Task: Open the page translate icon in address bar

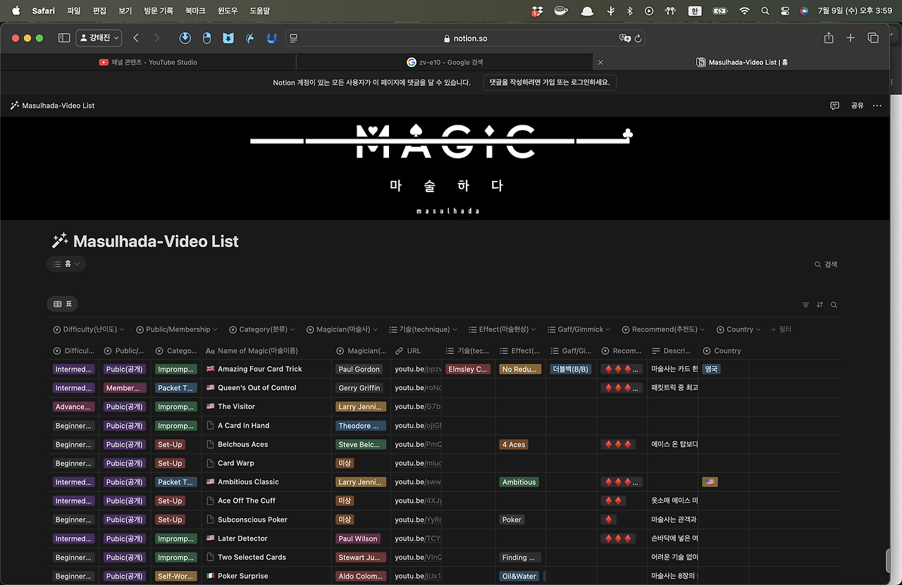Action: point(624,39)
